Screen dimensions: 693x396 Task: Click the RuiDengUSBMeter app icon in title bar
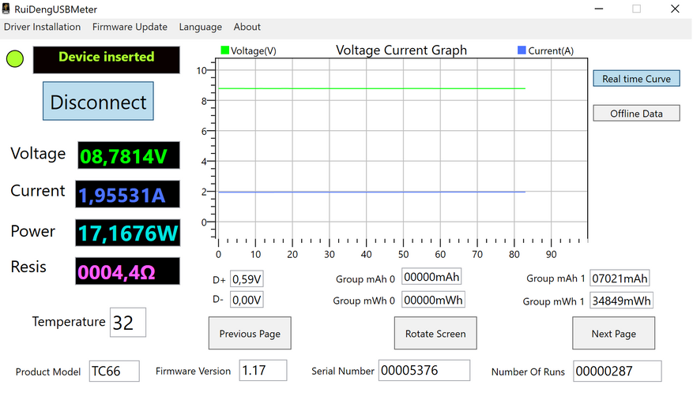(x=6, y=9)
